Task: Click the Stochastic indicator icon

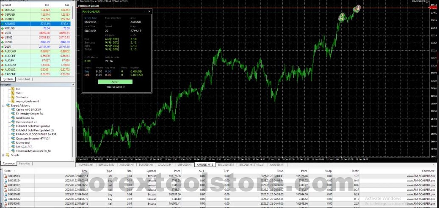Action: point(13,97)
